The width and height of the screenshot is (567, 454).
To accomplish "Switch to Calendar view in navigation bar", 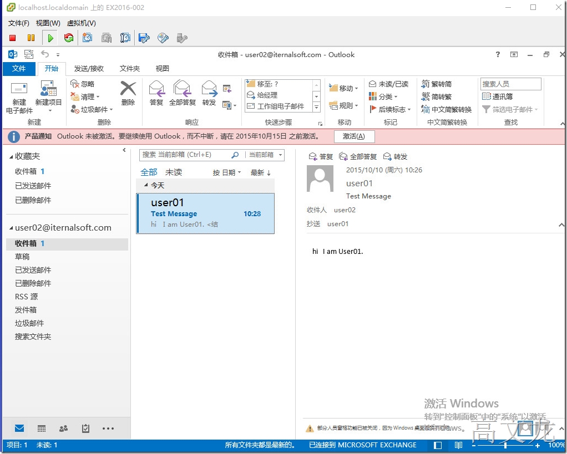I will click(42, 429).
